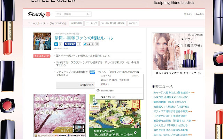Screen dimensions: 223x139
Task: Click the Sculpting Shine Lipstick header text
Action: pos(174,2)
